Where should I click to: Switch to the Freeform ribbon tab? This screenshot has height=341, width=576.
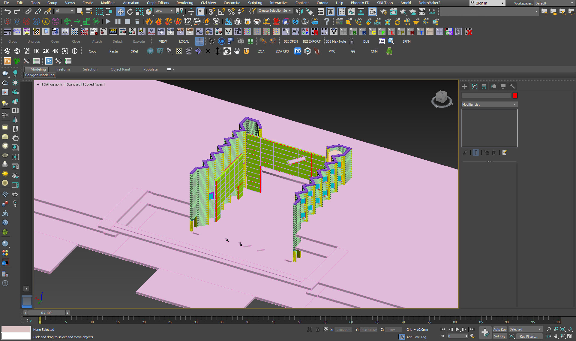pyautogui.click(x=62, y=69)
